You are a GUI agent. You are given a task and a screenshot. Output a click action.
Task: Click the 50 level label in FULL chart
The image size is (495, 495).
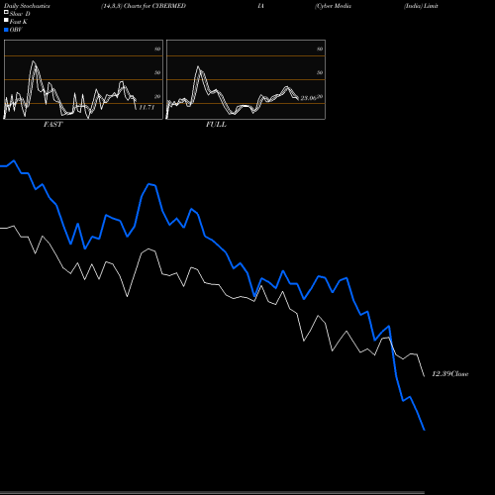click(x=320, y=72)
